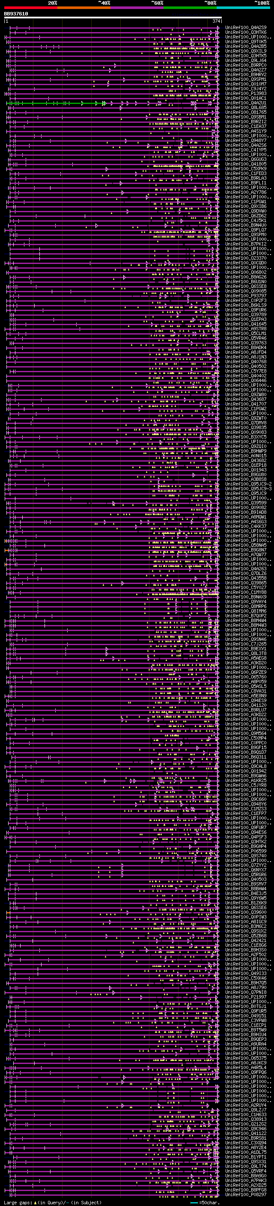Click the green ~80% identity legend segment
The height and width of the screenshot is (1206, 274).
(x=191, y=8)
